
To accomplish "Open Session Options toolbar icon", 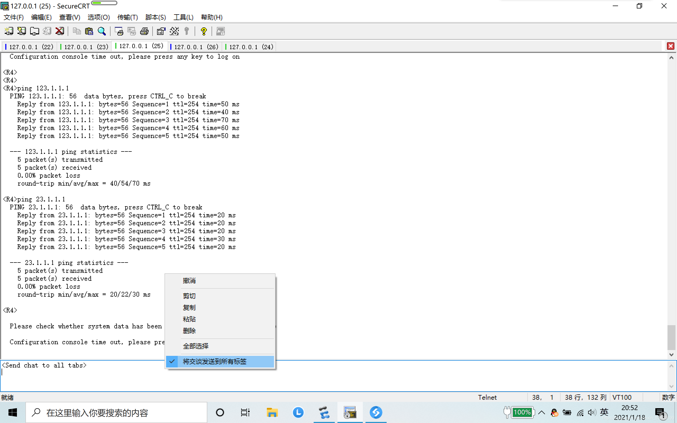I will point(161,31).
